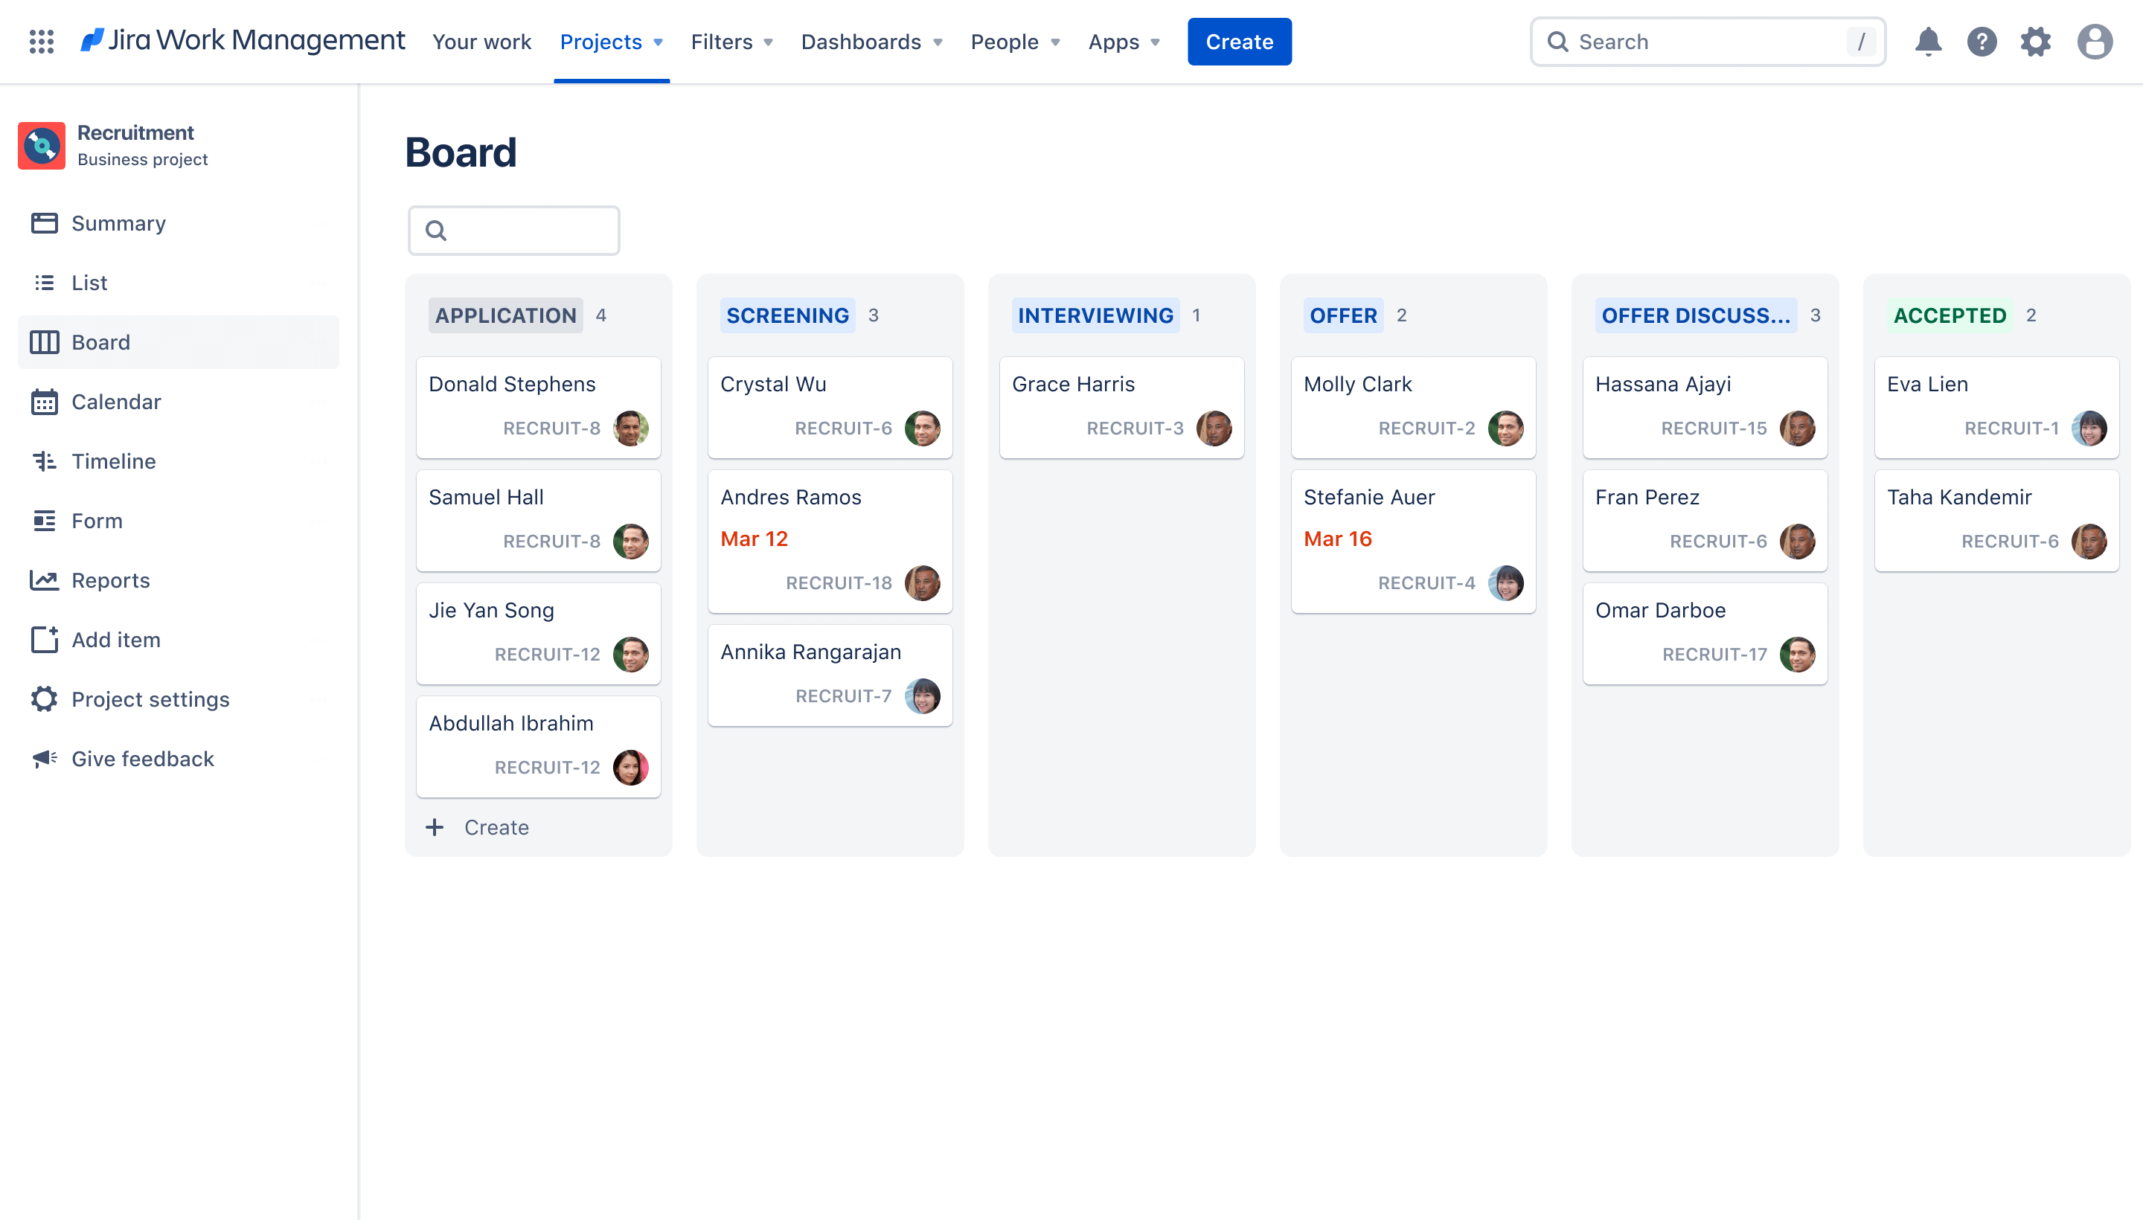2143x1220 pixels.
Task: Click the Form icon in sidebar
Action: (x=44, y=519)
